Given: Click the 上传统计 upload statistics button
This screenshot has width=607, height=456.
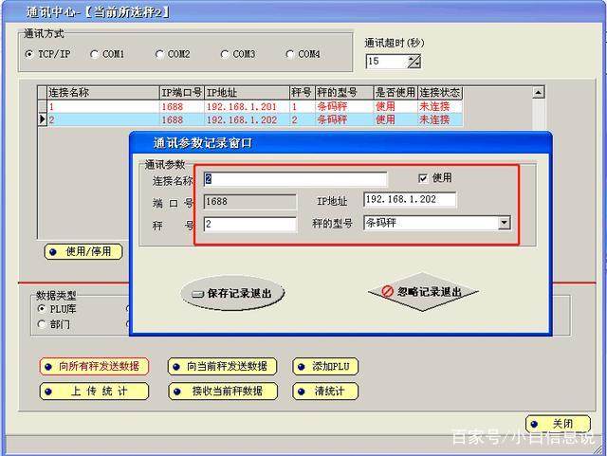Looking at the screenshot, I should click(x=93, y=391).
